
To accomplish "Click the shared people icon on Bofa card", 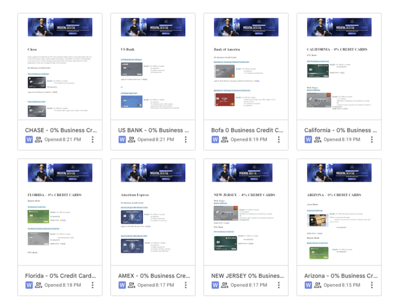I will [224, 139].
